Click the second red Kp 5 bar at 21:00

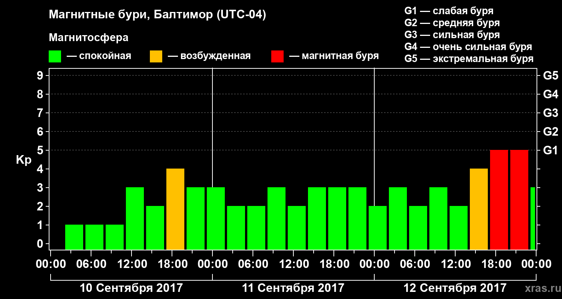pos(519,200)
